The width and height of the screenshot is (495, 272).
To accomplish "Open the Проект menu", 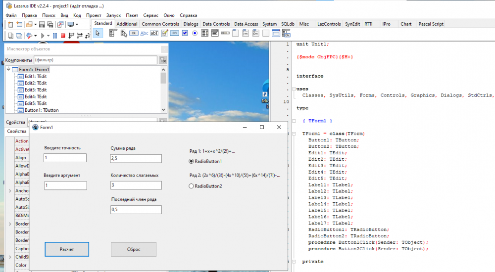I will (93, 15).
